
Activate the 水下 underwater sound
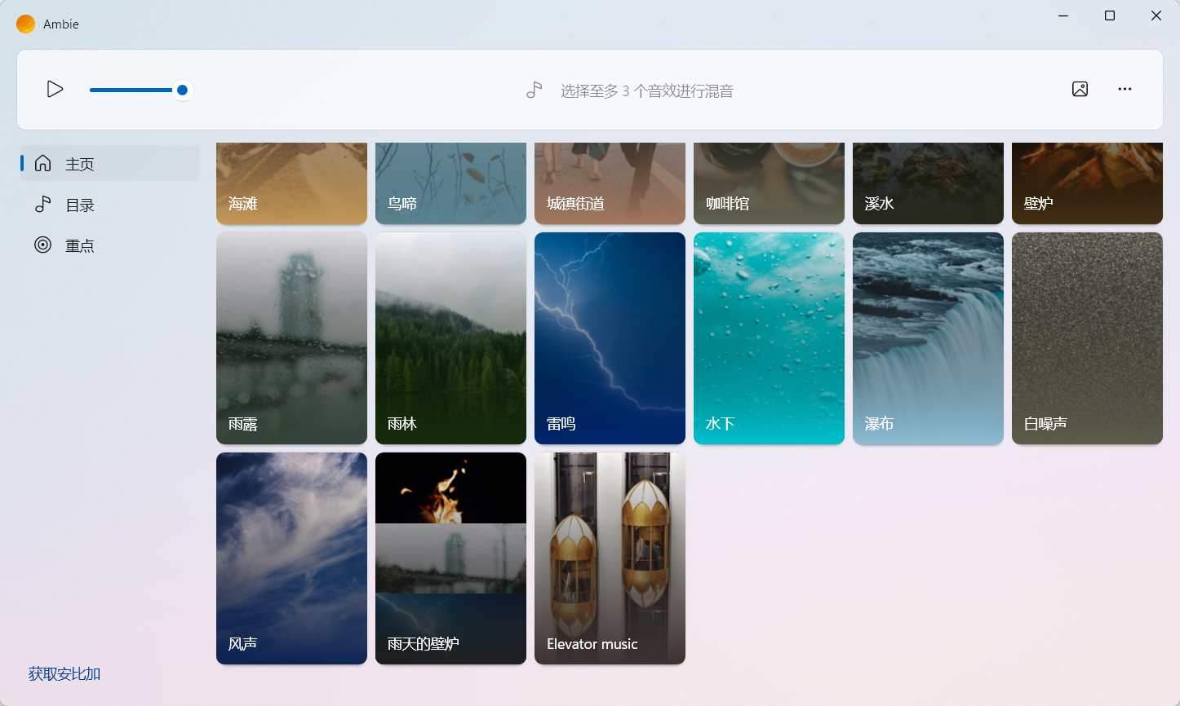tap(769, 338)
